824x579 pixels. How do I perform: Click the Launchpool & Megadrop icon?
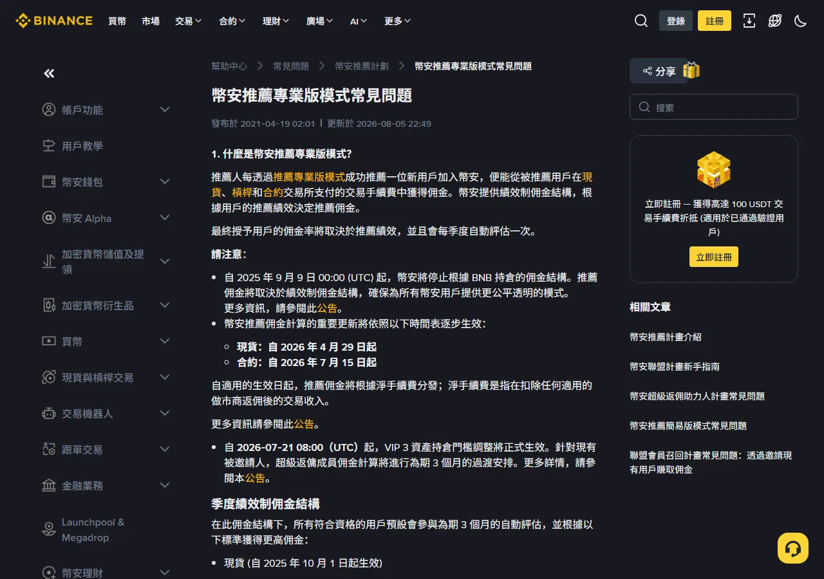point(49,529)
